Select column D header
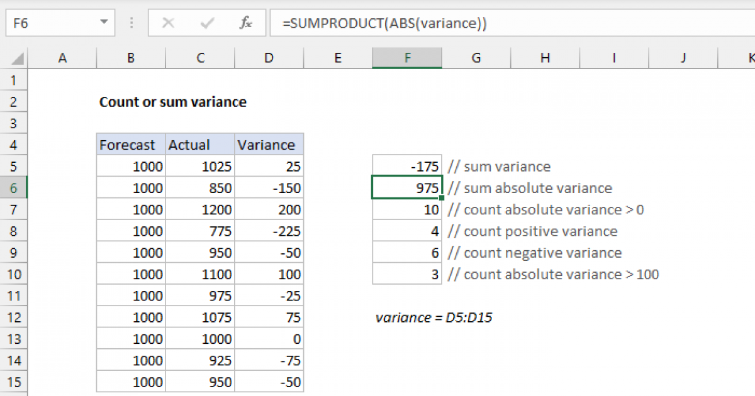 [x=269, y=58]
